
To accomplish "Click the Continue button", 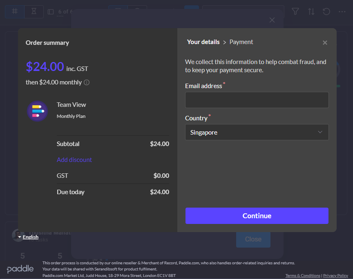I will (x=257, y=216).
